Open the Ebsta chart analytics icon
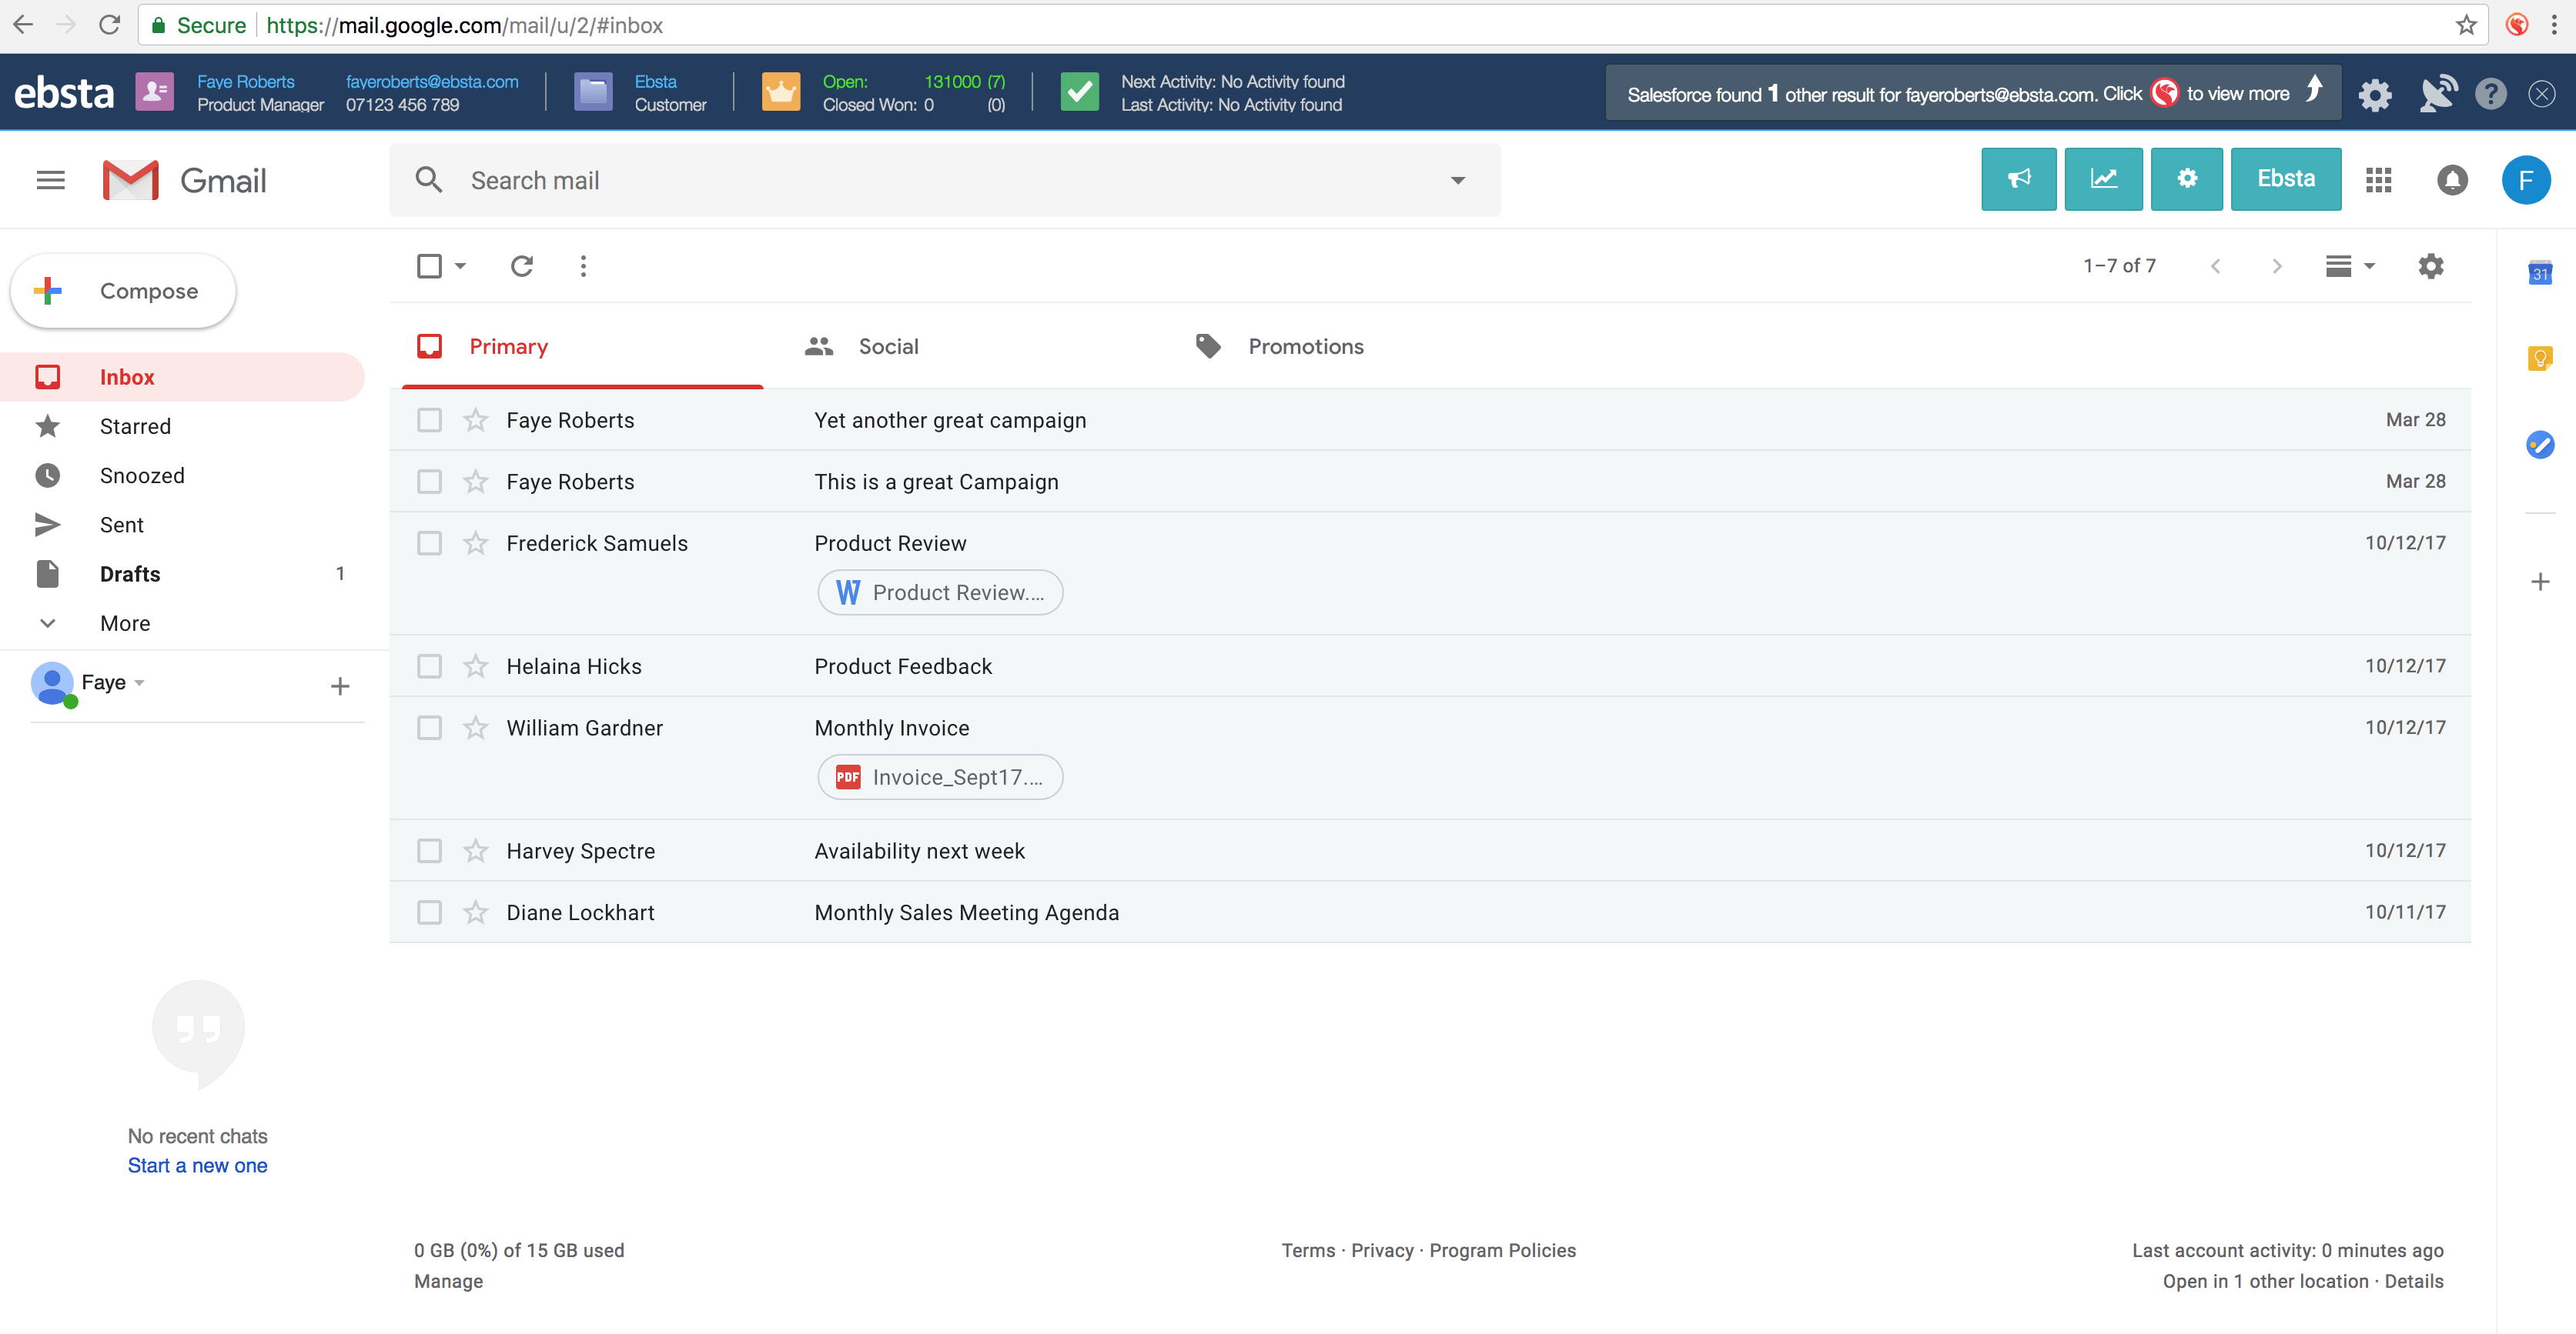The image size is (2576, 1334). [x=2103, y=178]
